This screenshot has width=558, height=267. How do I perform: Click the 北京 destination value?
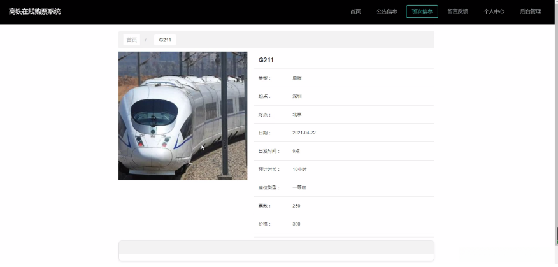[x=297, y=115]
